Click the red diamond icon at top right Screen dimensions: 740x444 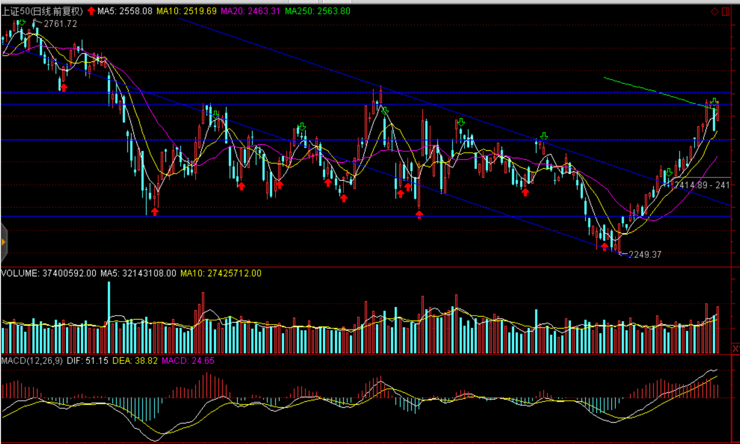click(715, 11)
